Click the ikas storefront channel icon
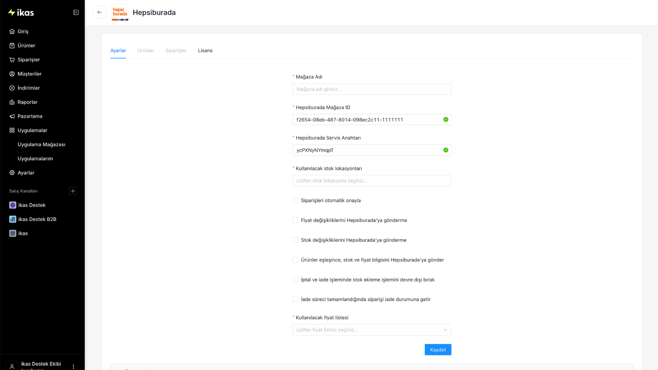 [x=13, y=233]
